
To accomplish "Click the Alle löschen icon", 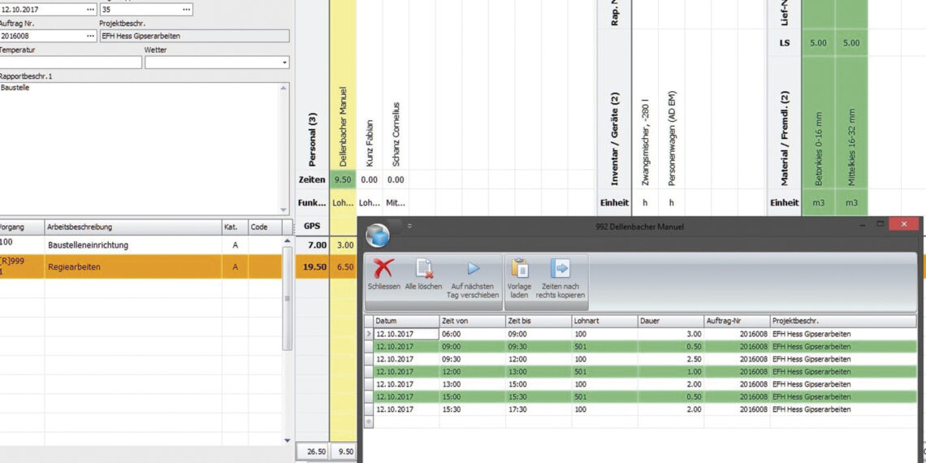I will tap(423, 269).
